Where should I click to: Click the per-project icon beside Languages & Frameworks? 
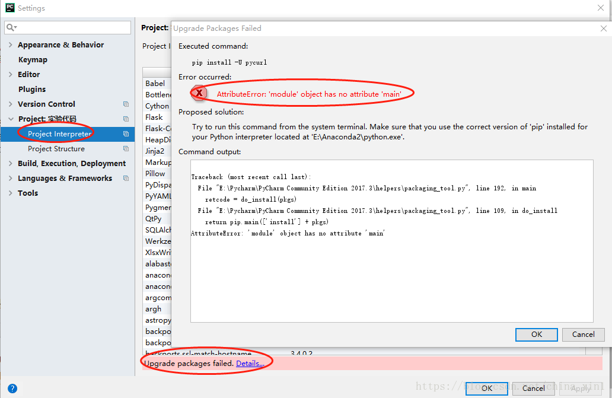[126, 179]
